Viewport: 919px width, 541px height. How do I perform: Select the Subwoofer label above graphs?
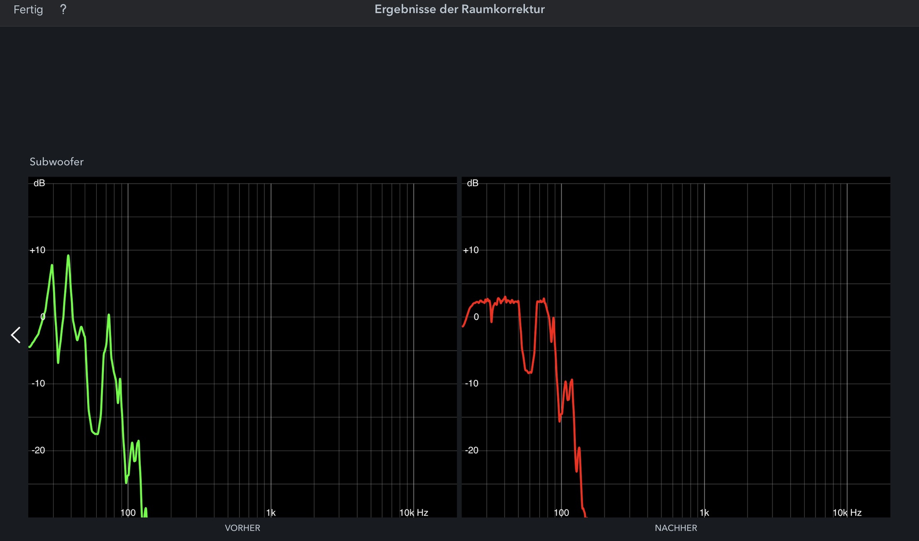(x=56, y=162)
